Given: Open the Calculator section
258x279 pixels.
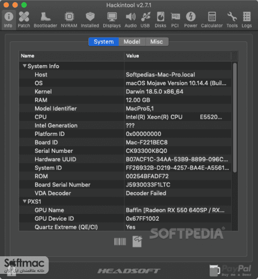Looking at the screenshot, I should click(x=212, y=20).
